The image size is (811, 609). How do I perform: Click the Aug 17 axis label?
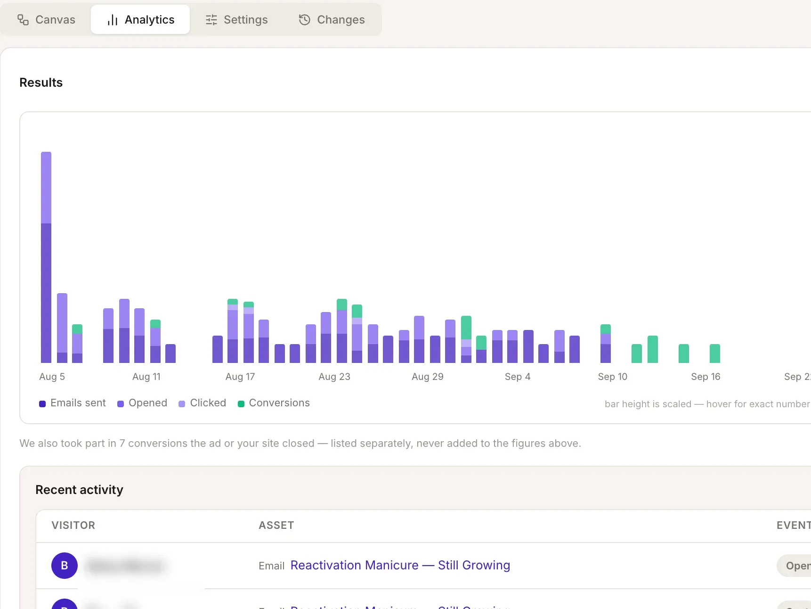[240, 377]
